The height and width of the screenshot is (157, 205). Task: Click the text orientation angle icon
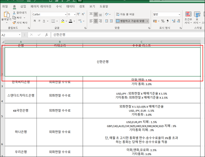pos(107,14)
